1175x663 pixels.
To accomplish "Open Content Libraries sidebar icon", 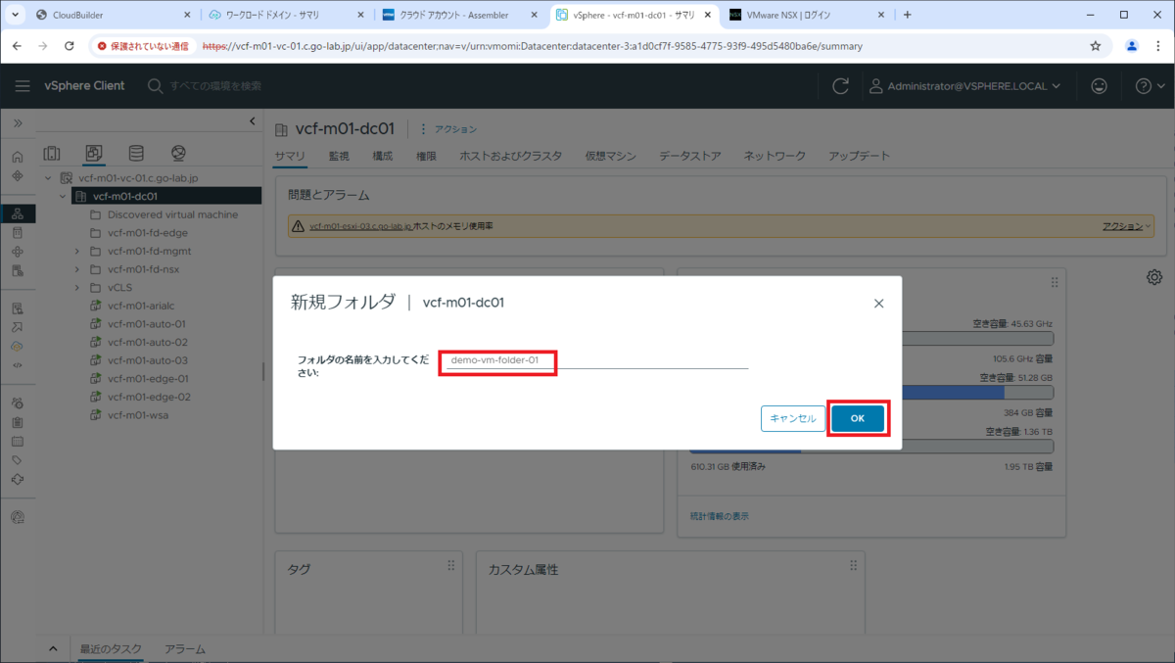I will [18, 233].
